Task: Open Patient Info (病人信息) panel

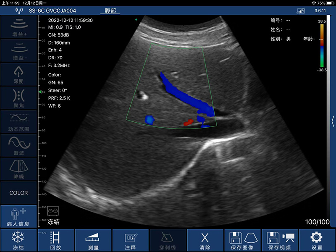Action: pyautogui.click(x=18, y=216)
